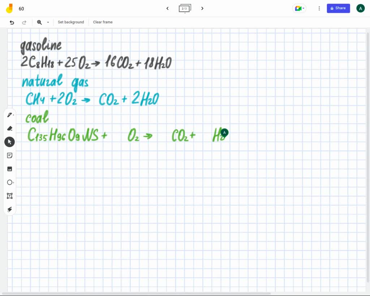
Task: Click Set background
Action: click(x=71, y=22)
